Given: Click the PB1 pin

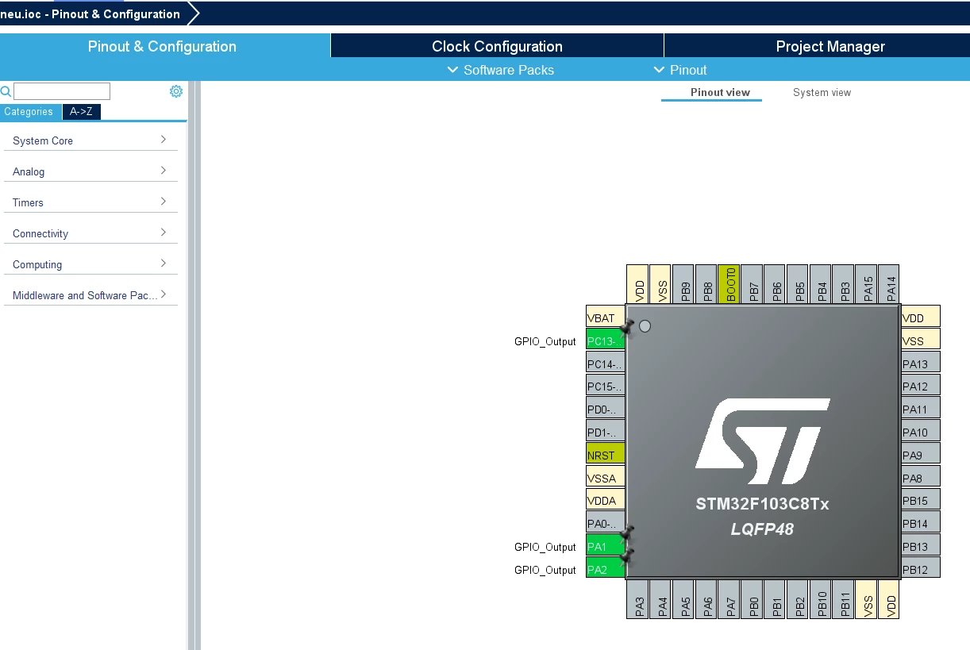Looking at the screenshot, I should [x=775, y=599].
